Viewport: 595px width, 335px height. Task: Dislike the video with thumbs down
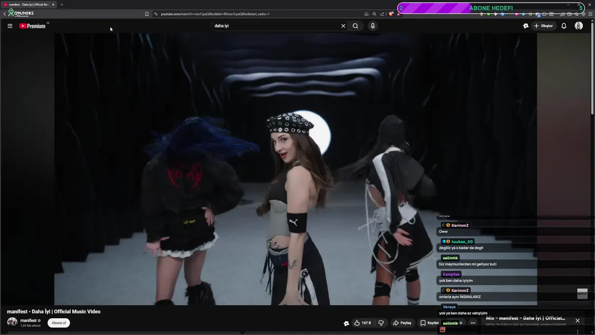(381, 323)
